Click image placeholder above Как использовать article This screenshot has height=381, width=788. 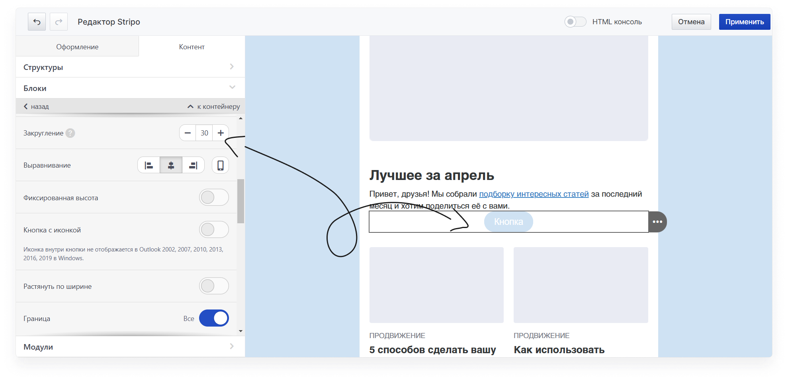[x=581, y=285]
